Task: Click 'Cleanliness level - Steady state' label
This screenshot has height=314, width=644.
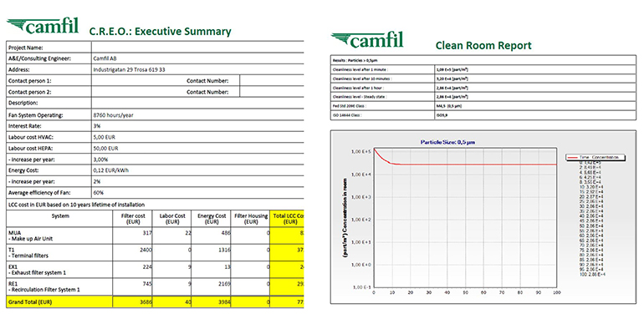Action: tap(360, 97)
